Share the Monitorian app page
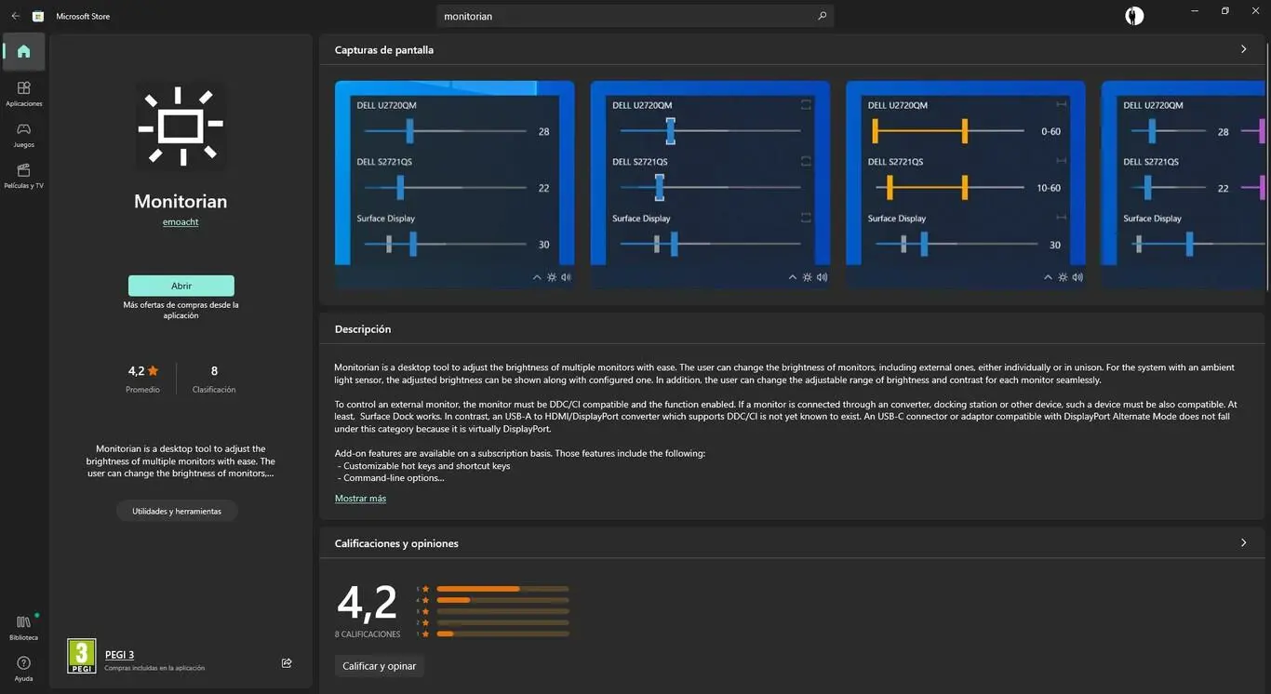Viewport: 1271px width, 694px height. (287, 663)
